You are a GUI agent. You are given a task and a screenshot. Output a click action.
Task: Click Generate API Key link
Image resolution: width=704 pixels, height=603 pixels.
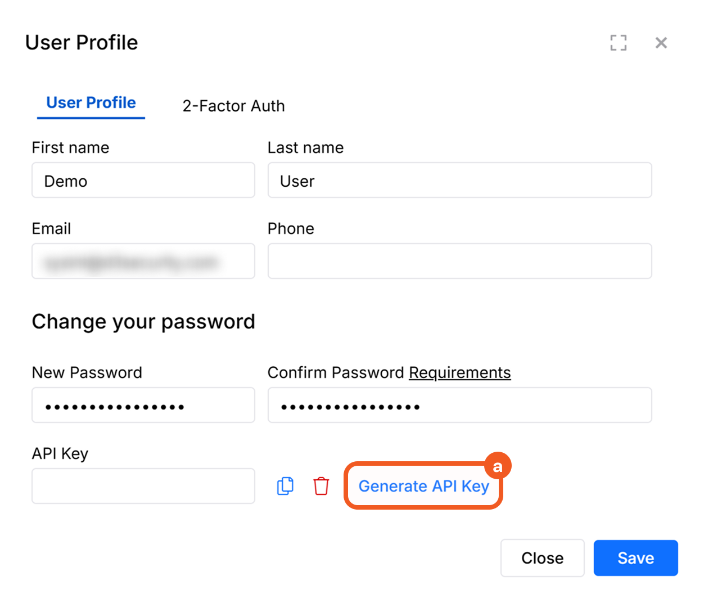(x=423, y=486)
